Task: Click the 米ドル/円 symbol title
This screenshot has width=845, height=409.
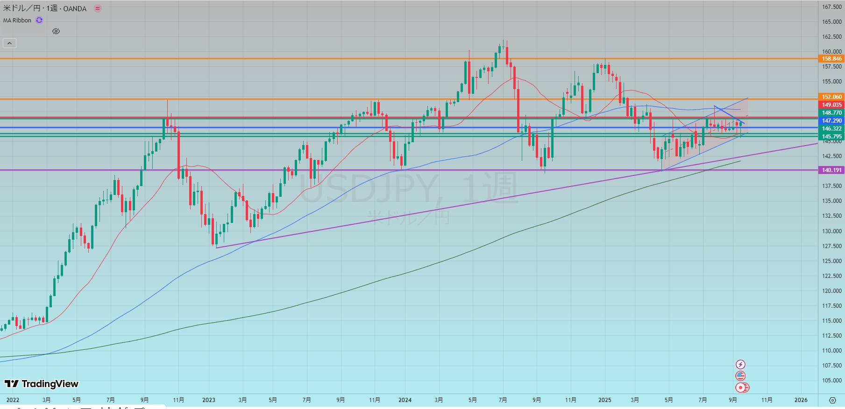Action: (x=22, y=8)
